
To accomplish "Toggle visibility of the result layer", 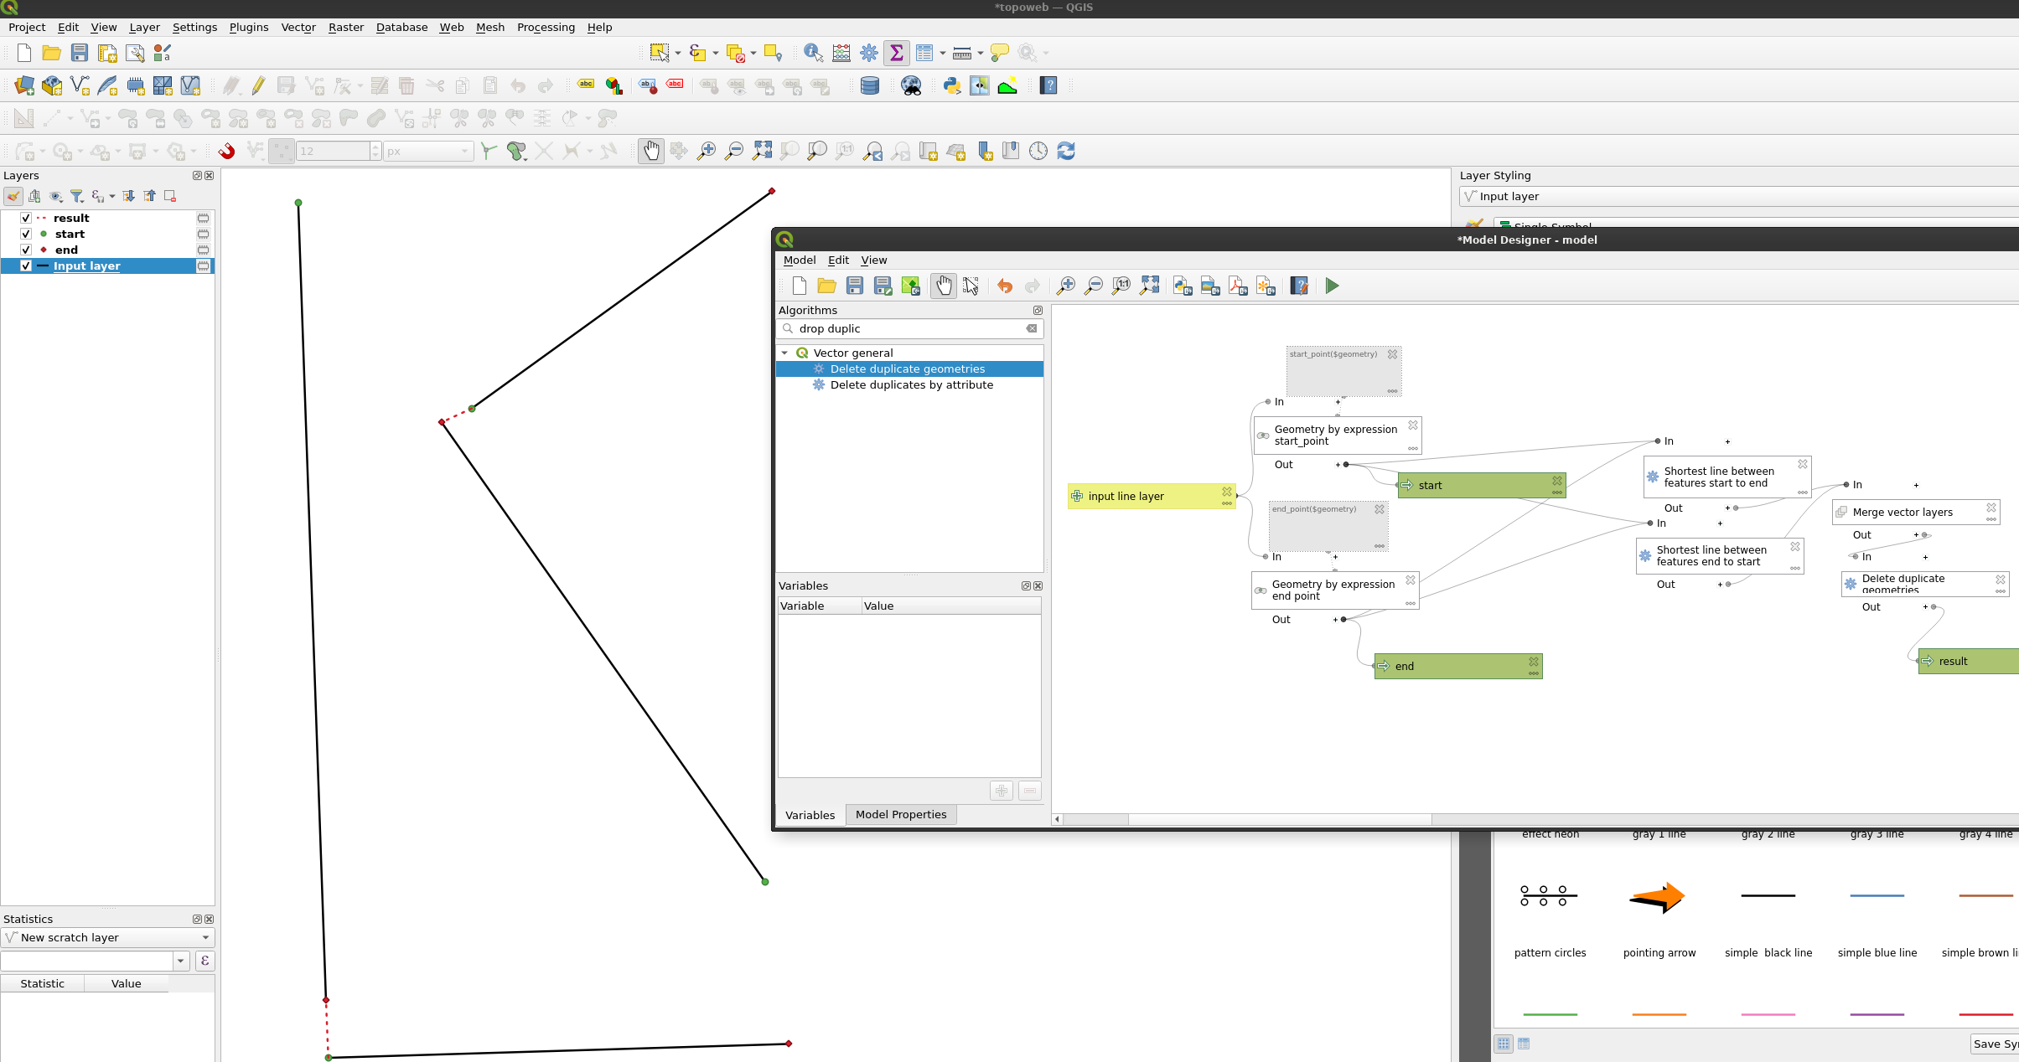I will tap(26, 218).
